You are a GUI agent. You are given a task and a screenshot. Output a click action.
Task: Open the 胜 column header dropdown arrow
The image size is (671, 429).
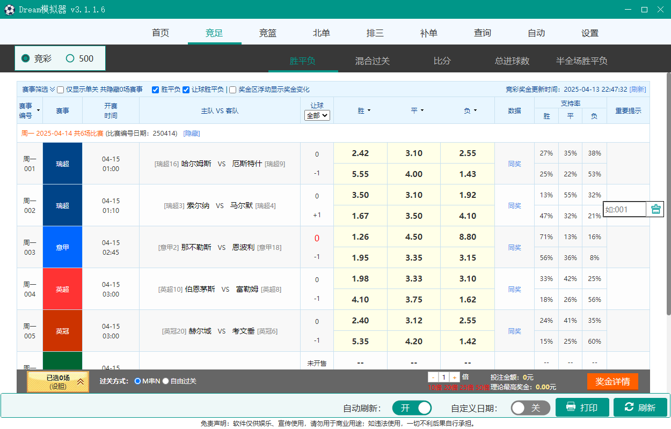click(369, 110)
